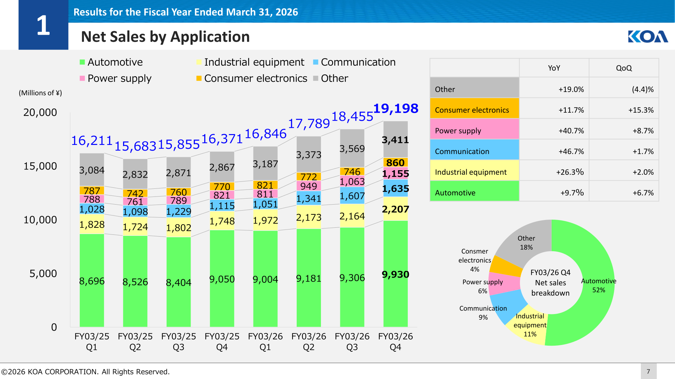Click the Automotive value 9,050 bar segment
Image resolution: width=675 pixels, height=379 pixels.
[222, 279]
